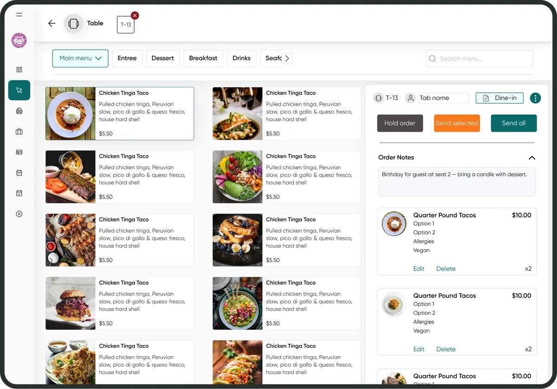This screenshot has width=557, height=389.
Task: Select the taco card with green bowl photo
Action: pos(286,303)
